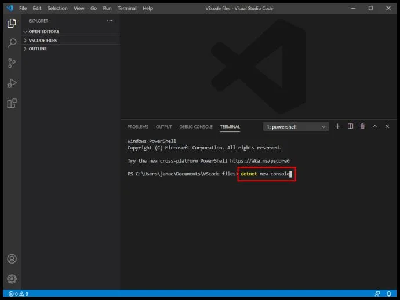Split the terminal panel
400x300 pixels.
coord(350,126)
